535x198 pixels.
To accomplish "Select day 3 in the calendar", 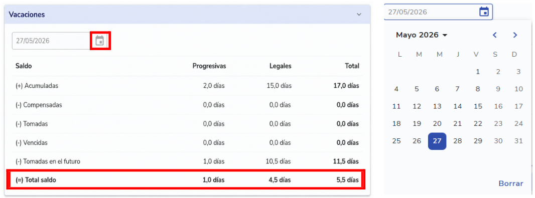I will tap(518, 72).
